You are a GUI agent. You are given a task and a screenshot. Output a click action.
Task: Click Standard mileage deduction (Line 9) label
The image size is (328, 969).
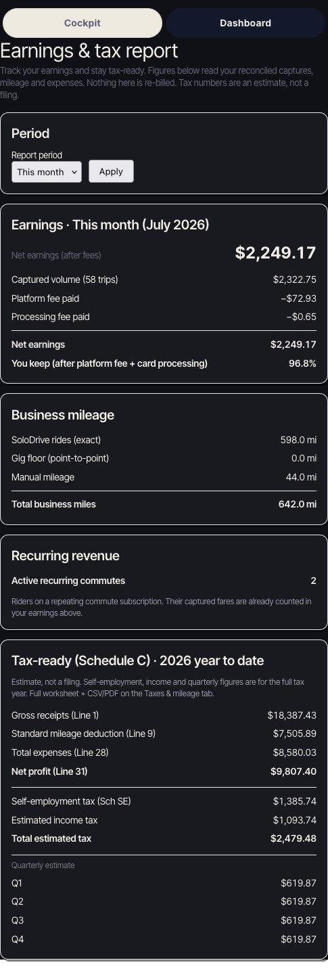[x=83, y=734]
